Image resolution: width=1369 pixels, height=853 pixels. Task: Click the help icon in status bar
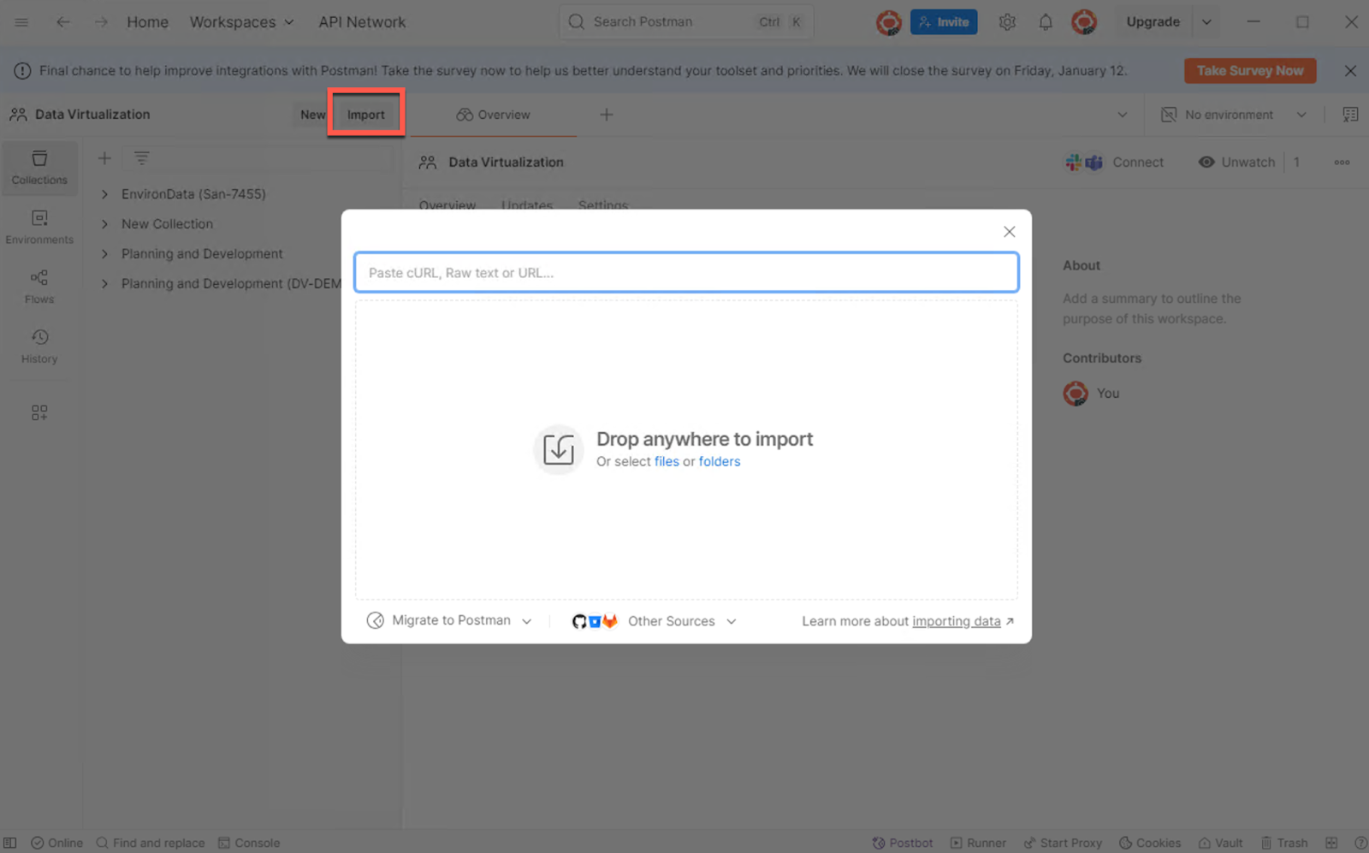(x=1360, y=843)
